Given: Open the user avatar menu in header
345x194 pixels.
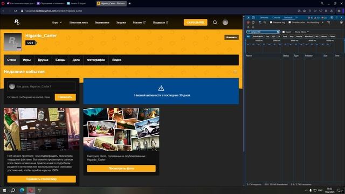Looking at the screenshot, I should (x=225, y=22).
